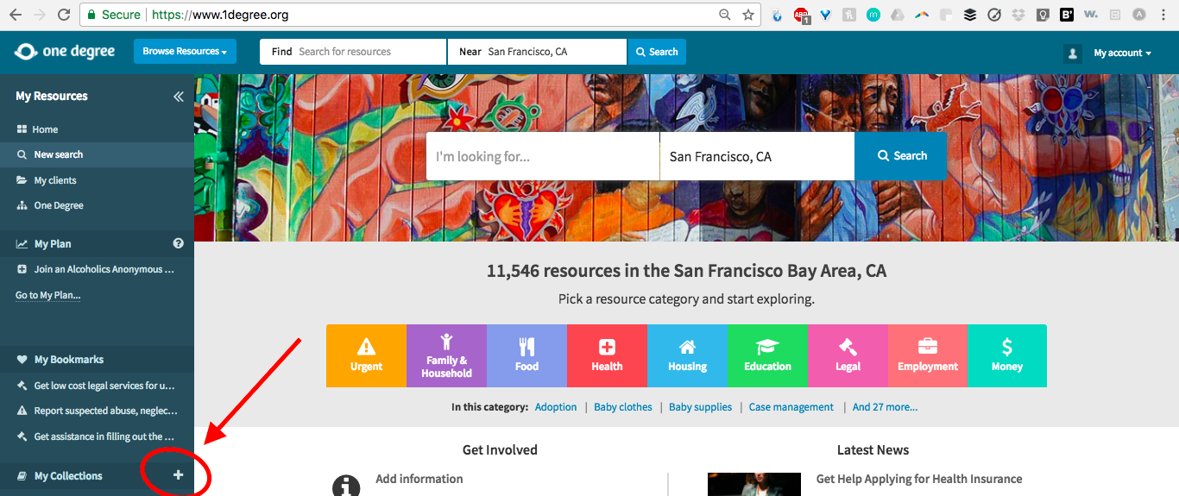Open My Bookmarks section
This screenshot has height=496, width=1179.
pos(69,360)
